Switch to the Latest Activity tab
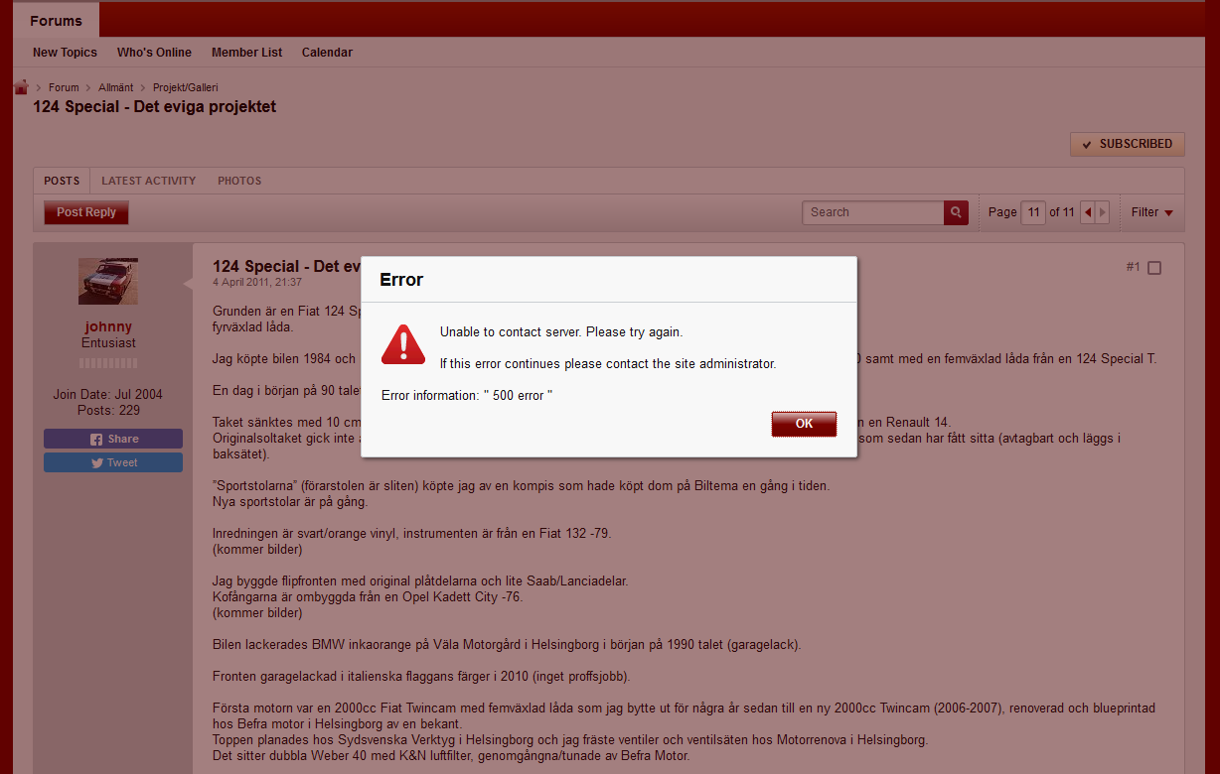This screenshot has width=1220, height=774. click(148, 181)
